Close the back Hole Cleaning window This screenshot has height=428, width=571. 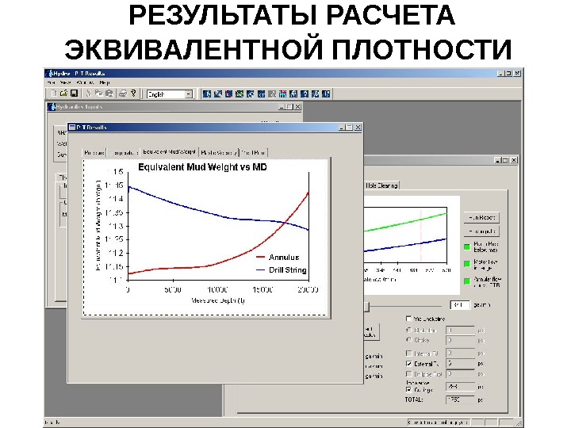(x=514, y=160)
